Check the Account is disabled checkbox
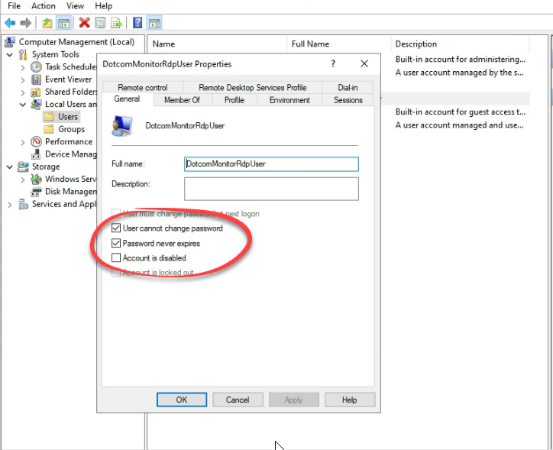 pyautogui.click(x=116, y=258)
